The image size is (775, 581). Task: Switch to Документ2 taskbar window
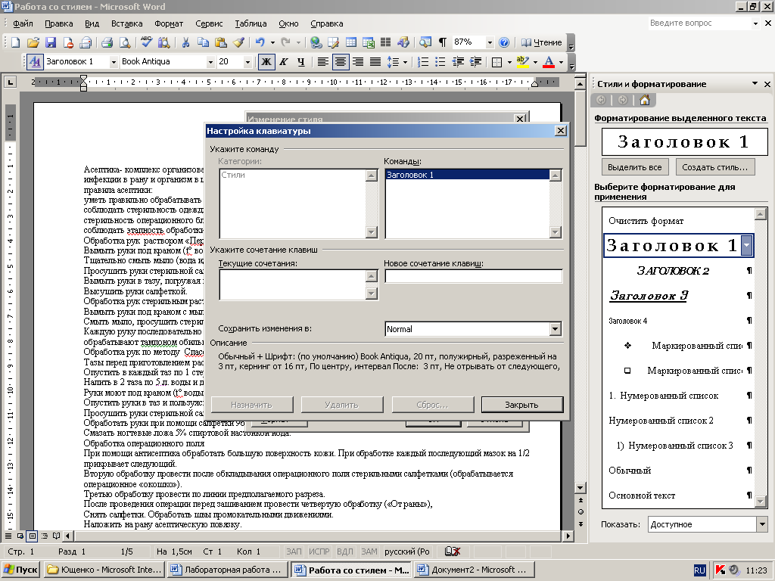pos(474,570)
